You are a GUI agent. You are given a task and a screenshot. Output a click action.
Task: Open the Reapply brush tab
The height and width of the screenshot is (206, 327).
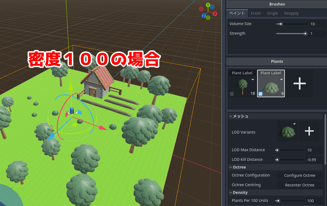point(291,13)
